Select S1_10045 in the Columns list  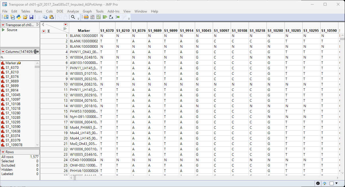coord(13,95)
